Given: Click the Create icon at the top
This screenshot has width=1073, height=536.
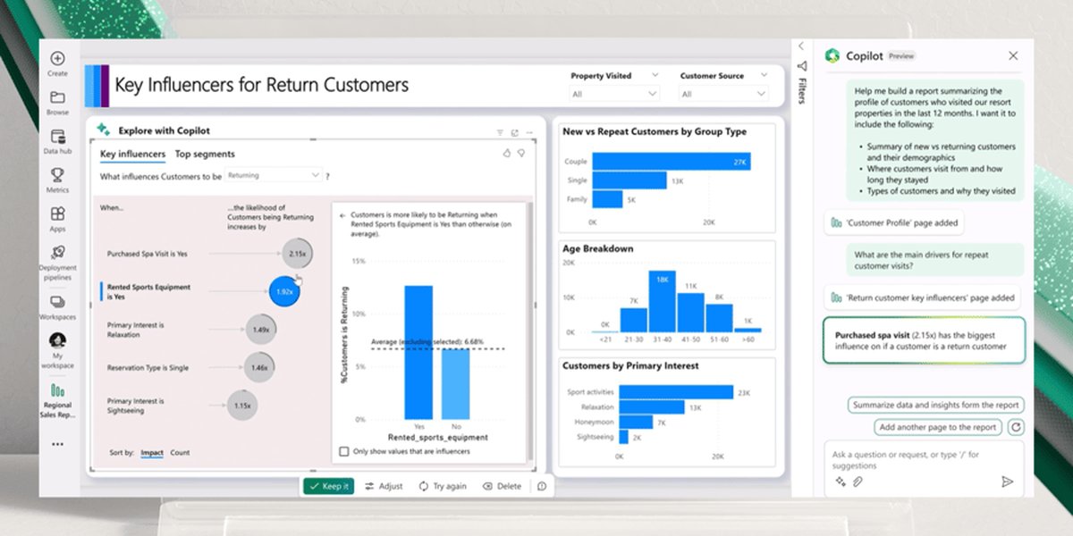Looking at the screenshot, I should (56, 58).
